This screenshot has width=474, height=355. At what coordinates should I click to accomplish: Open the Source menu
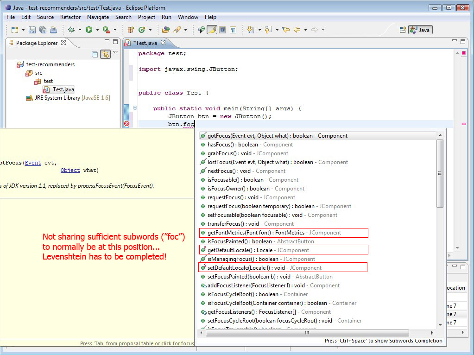45,17
